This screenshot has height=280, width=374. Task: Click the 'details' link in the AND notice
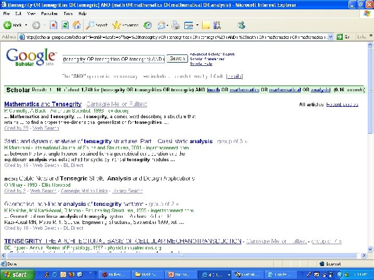click(234, 76)
